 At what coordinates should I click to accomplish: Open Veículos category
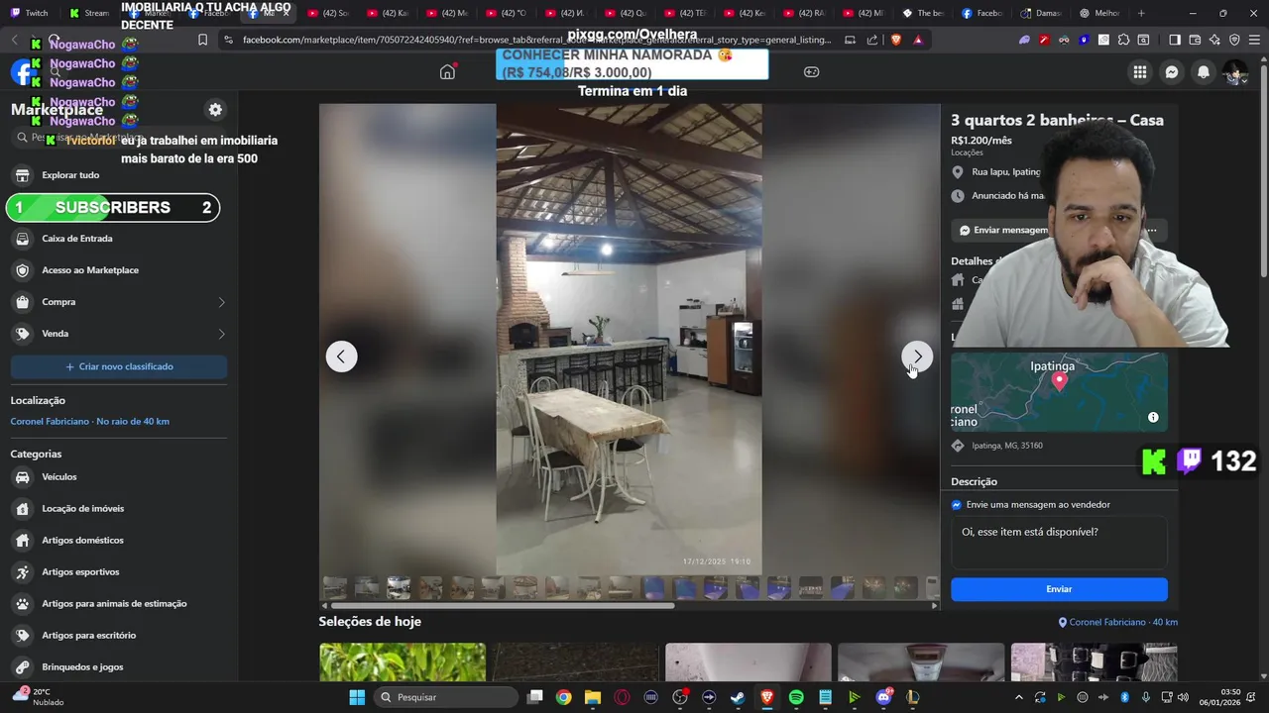click(118, 477)
